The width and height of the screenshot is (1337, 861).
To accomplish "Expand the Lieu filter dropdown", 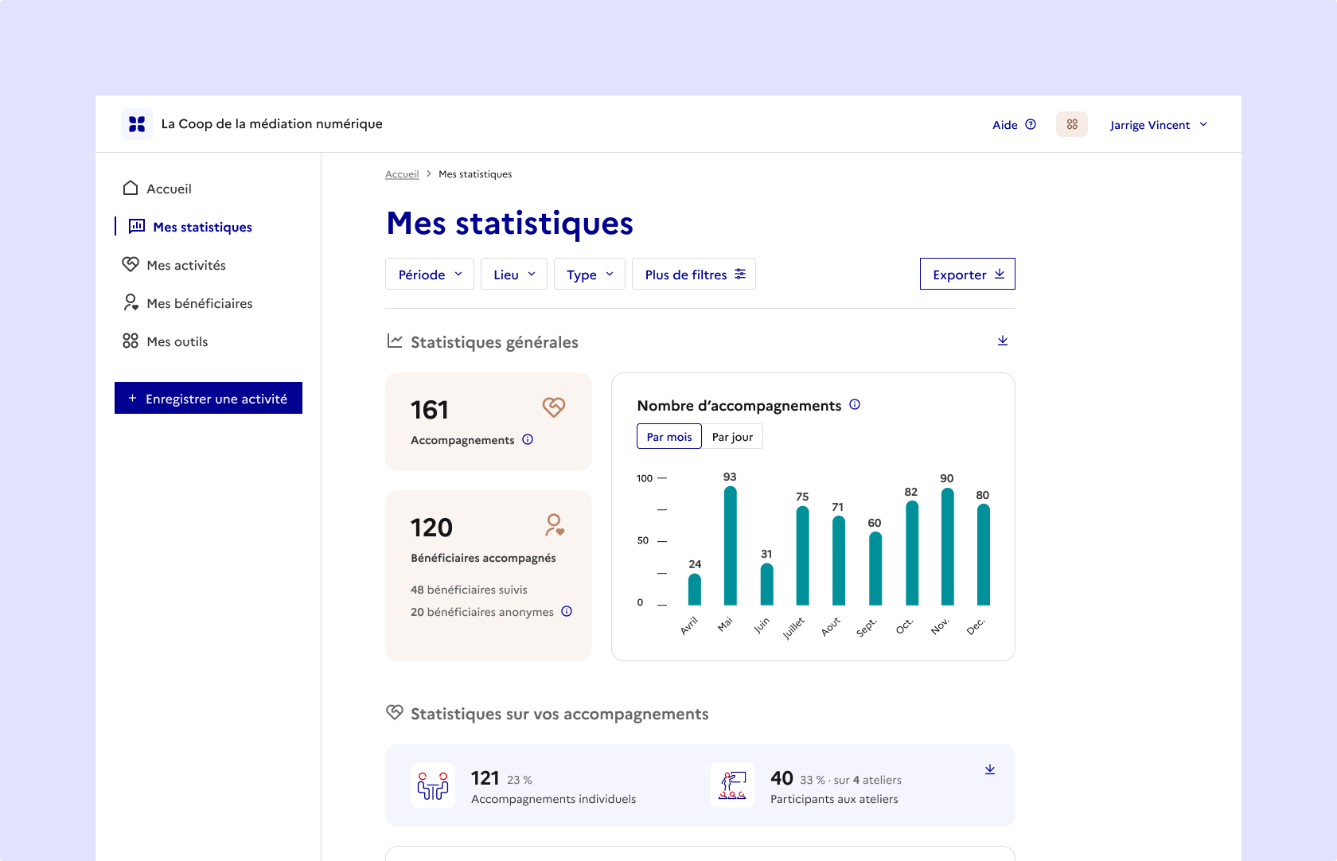I will [514, 275].
